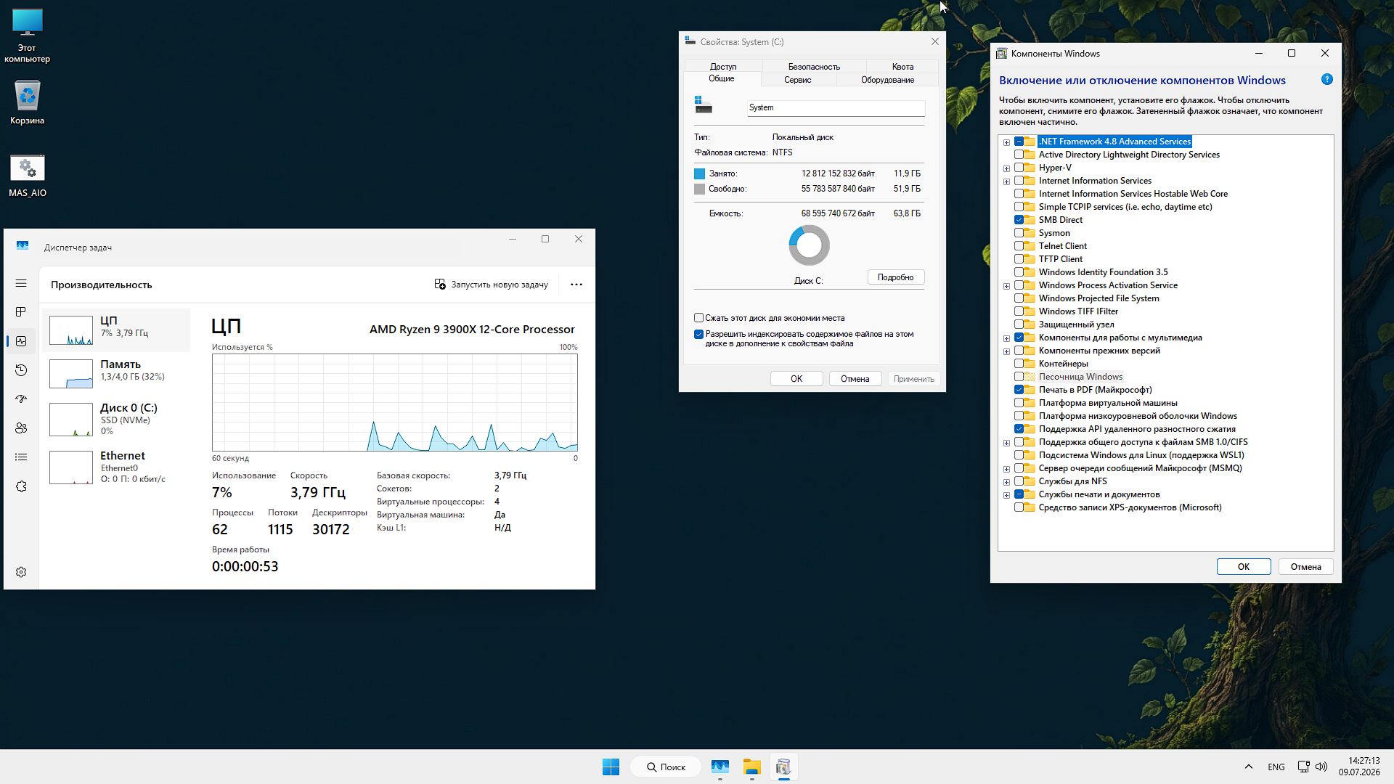Click the Подробно button in disk properties
1394x784 pixels.
click(895, 277)
